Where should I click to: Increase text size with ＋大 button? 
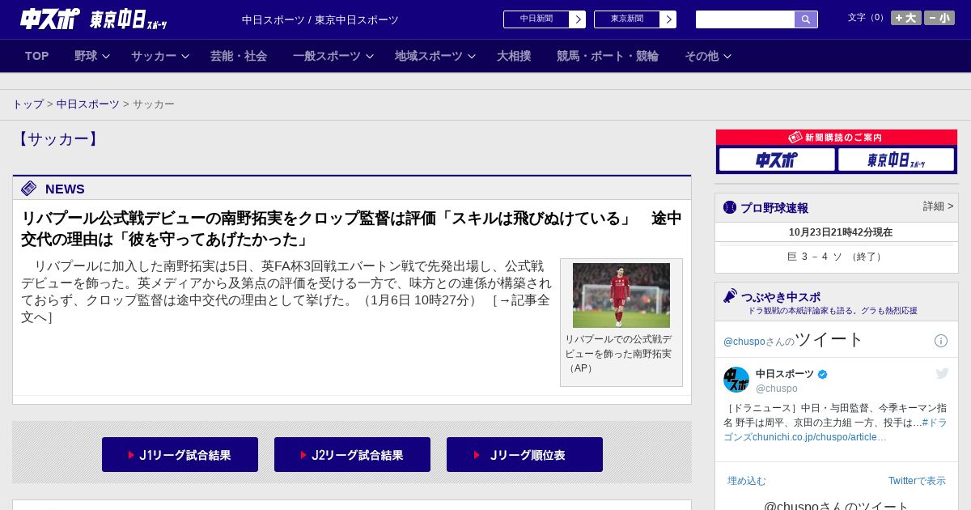point(906,18)
